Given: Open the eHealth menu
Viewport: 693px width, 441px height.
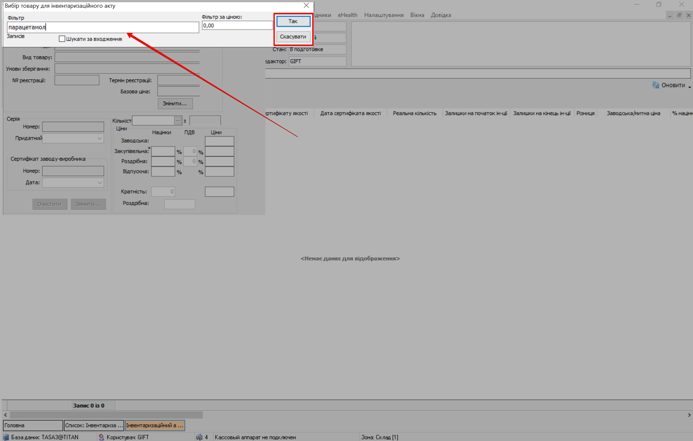Looking at the screenshot, I should pyautogui.click(x=347, y=15).
